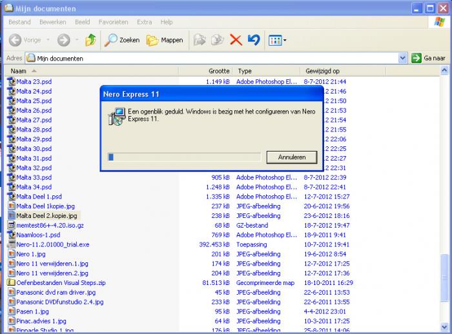Screen dimensions: 452x334
Task: Select the Malta 34.psd file icon
Action: click(12, 187)
